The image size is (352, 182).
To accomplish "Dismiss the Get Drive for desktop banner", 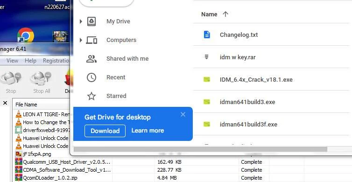I will [183, 114].
